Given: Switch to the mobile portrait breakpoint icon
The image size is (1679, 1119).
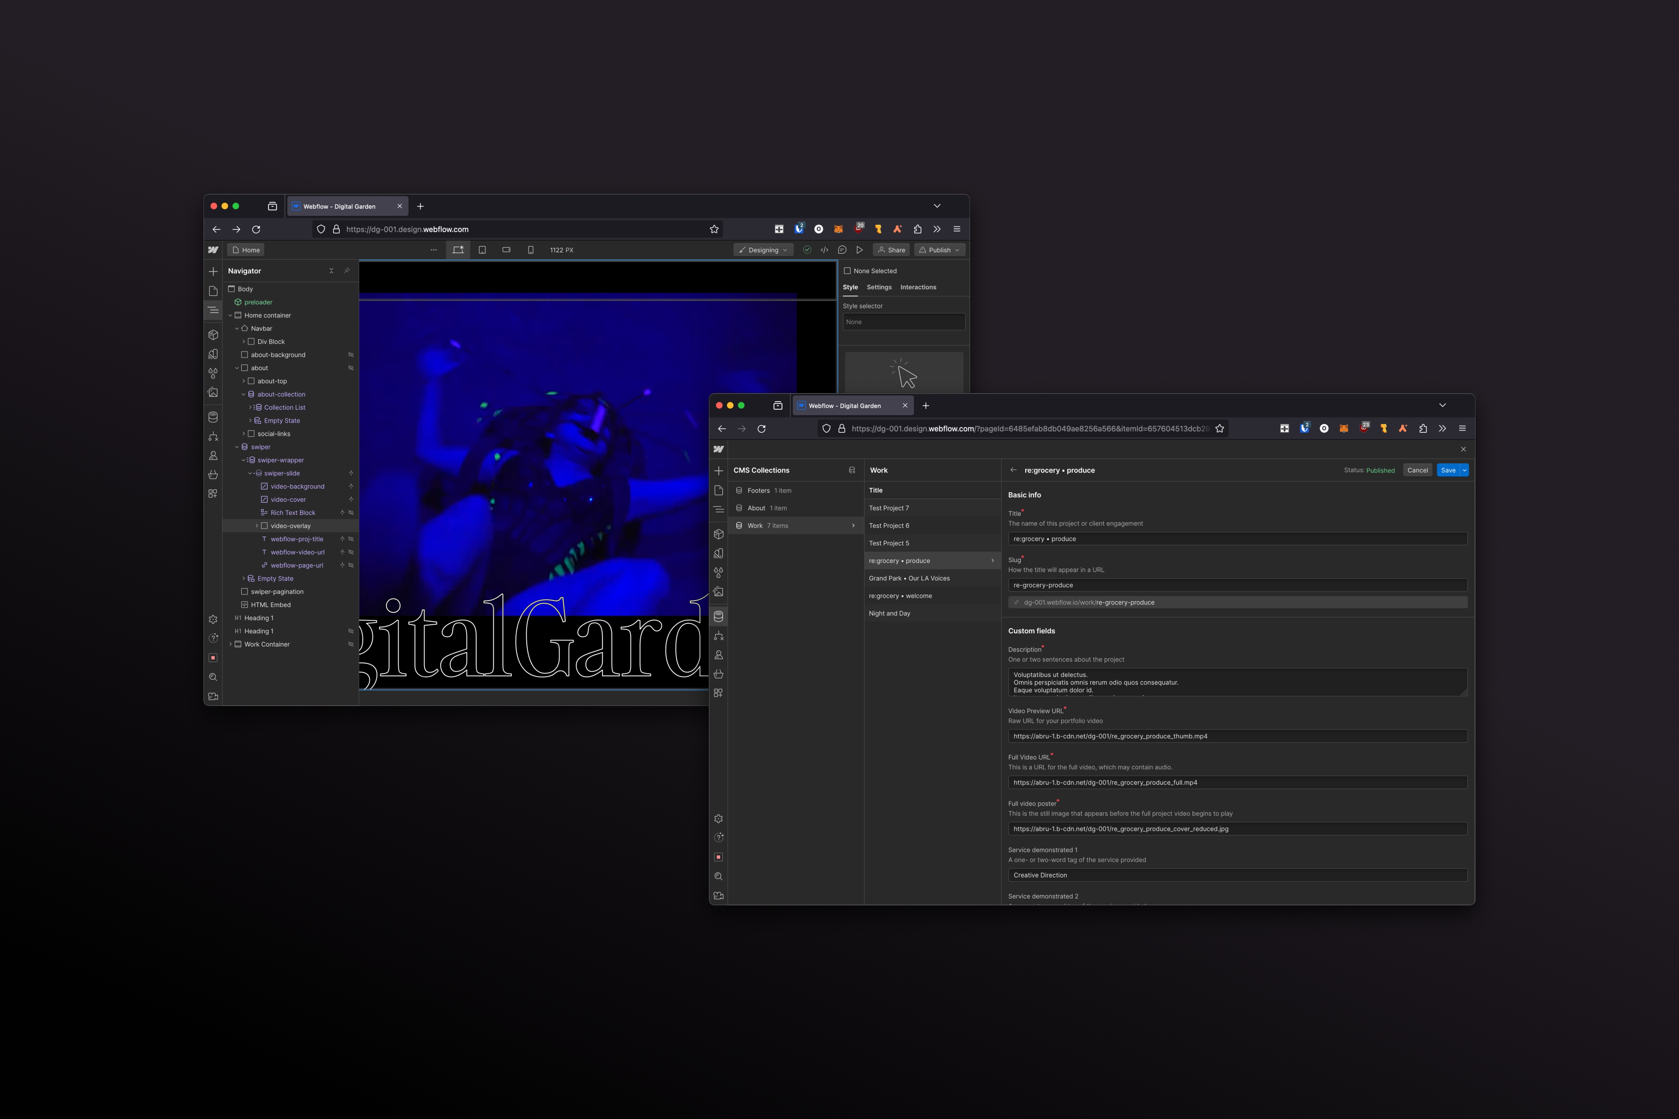Looking at the screenshot, I should point(530,250).
